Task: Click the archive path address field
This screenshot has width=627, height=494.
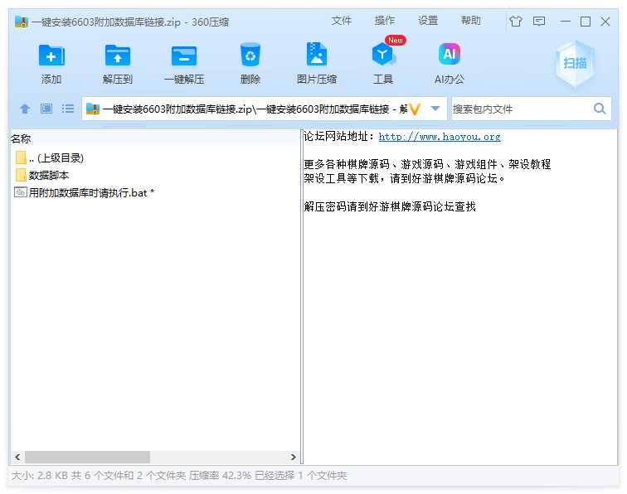Action: pyautogui.click(x=264, y=109)
